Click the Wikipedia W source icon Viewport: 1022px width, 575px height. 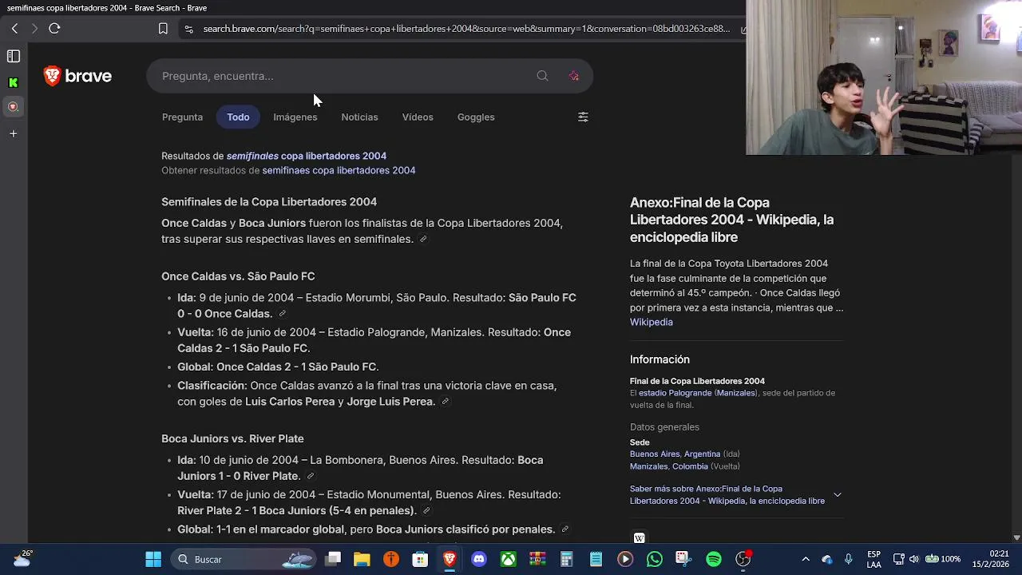click(639, 537)
